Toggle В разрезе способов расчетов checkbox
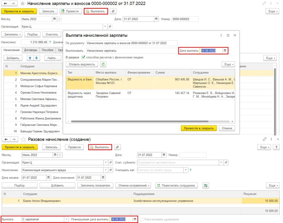This screenshot has width=283, height=223. point(83,57)
